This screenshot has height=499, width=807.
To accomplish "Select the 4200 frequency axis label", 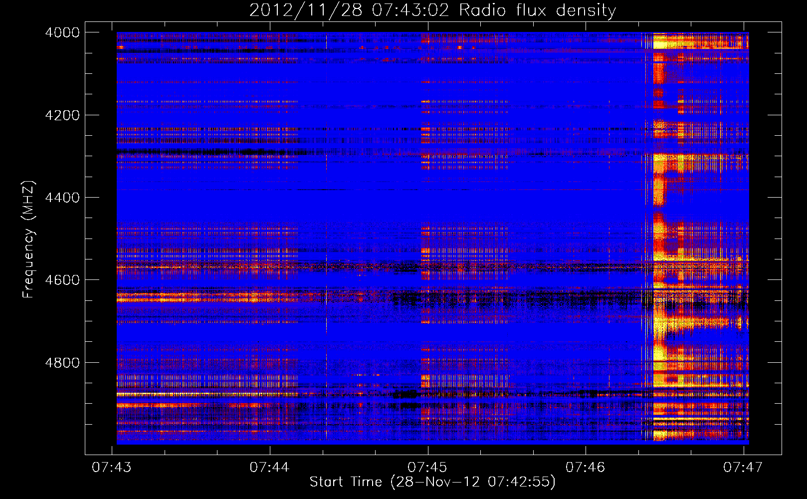I will [x=62, y=115].
